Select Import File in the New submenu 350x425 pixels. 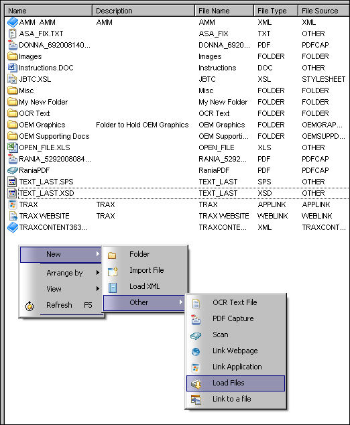[x=145, y=270]
